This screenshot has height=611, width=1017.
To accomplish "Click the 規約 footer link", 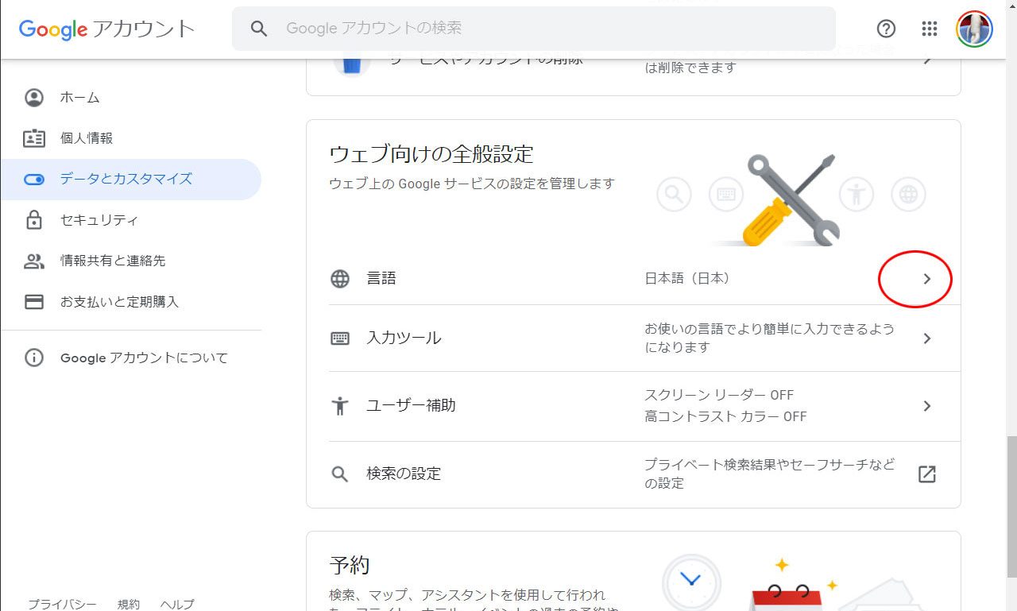I will 129,604.
